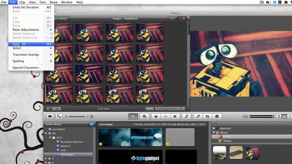Click the large thumbnail icon beside size slider
Image resolution: width=292 pixels, height=164 pixels.
click(92, 117)
